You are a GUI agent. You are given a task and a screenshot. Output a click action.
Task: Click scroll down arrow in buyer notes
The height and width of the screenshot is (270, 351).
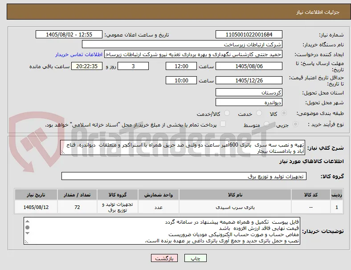click(27, 233)
